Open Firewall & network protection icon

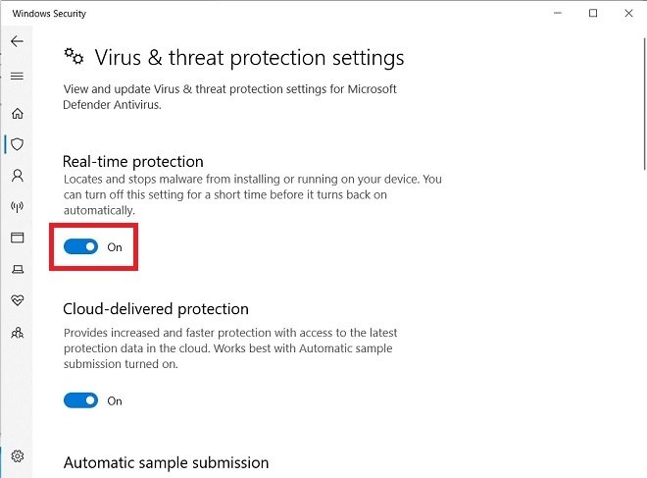18,206
